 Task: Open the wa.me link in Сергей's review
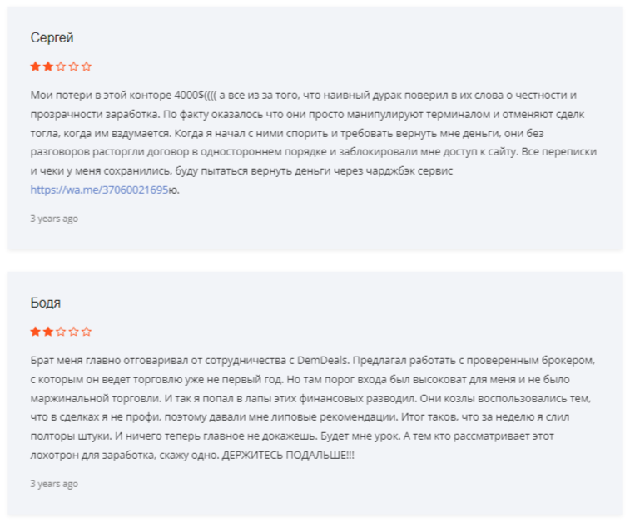(x=99, y=190)
